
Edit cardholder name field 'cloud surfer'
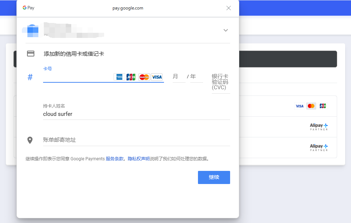137,114
